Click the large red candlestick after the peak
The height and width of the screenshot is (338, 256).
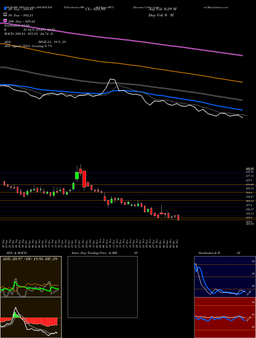click(84, 179)
